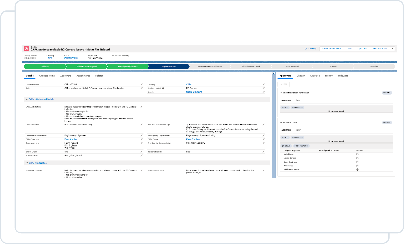Image resolution: width=404 pixels, height=244 pixels.
Task: Click pencil icon for Affected Sites
Action: tap(141, 155)
